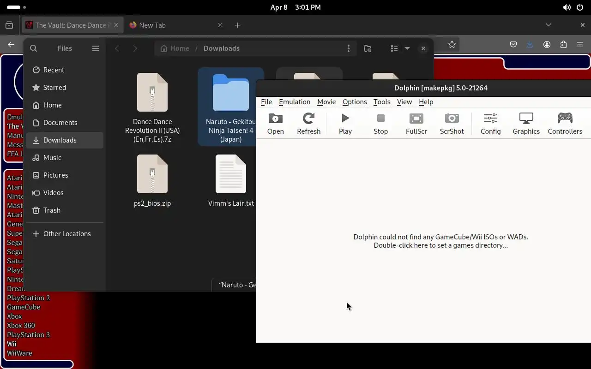The width and height of the screenshot is (591, 369).
Task: Open the Tools menu in Dolphin
Action: pyautogui.click(x=382, y=102)
